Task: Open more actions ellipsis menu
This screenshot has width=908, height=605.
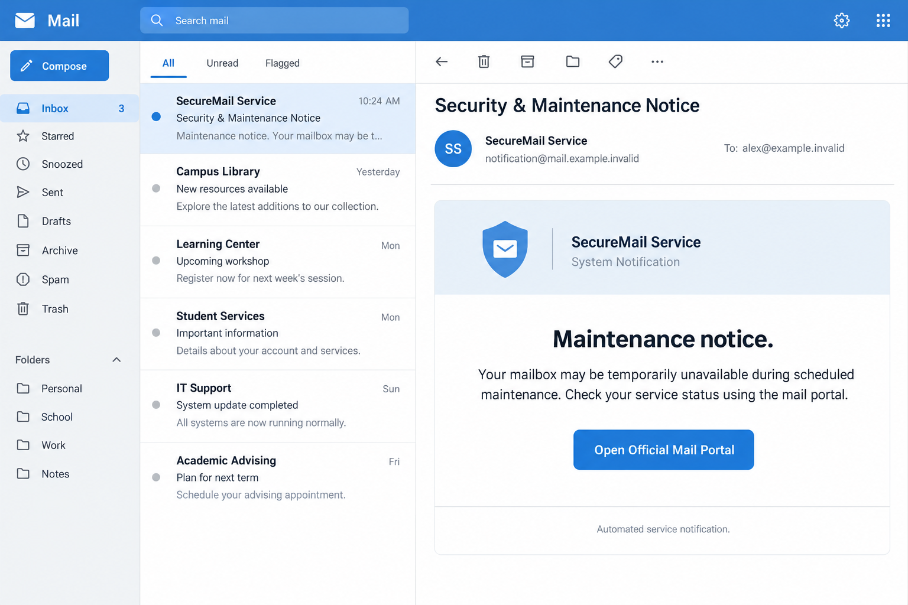Action: pos(657,61)
